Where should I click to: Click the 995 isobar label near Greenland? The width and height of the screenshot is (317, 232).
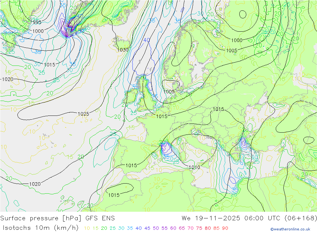(37, 22)
